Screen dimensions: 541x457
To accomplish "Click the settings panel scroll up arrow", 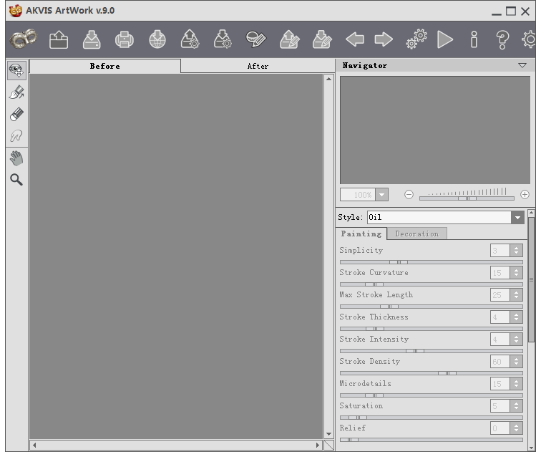I will coord(532,213).
